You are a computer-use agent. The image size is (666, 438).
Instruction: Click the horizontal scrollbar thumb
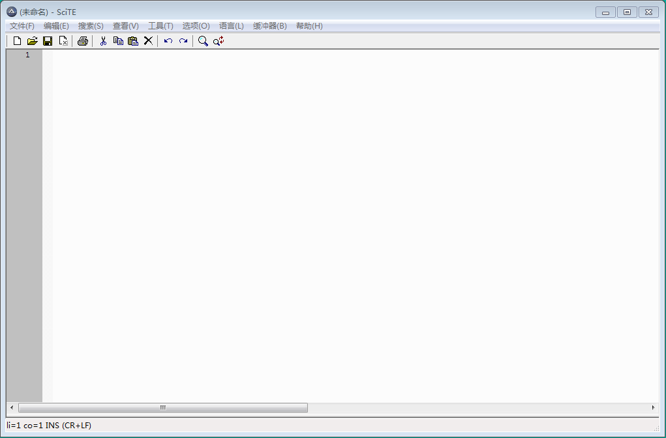pos(163,407)
